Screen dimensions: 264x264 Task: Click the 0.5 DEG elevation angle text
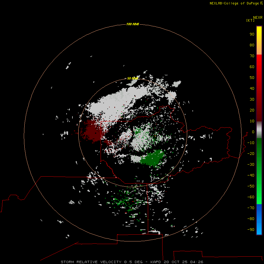click(x=133, y=262)
